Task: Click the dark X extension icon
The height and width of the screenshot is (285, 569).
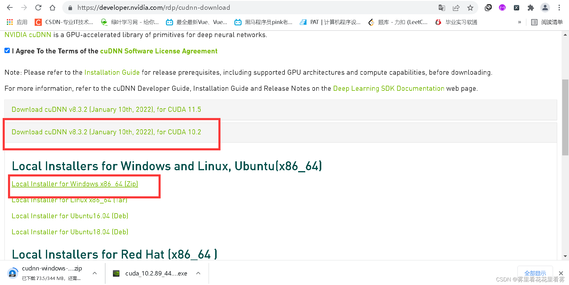Action: 517,8
